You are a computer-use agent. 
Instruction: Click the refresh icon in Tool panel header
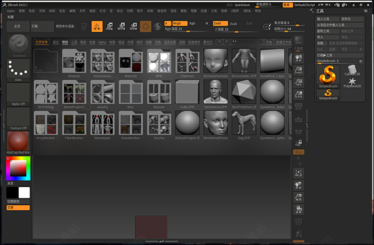[x=366, y=11]
